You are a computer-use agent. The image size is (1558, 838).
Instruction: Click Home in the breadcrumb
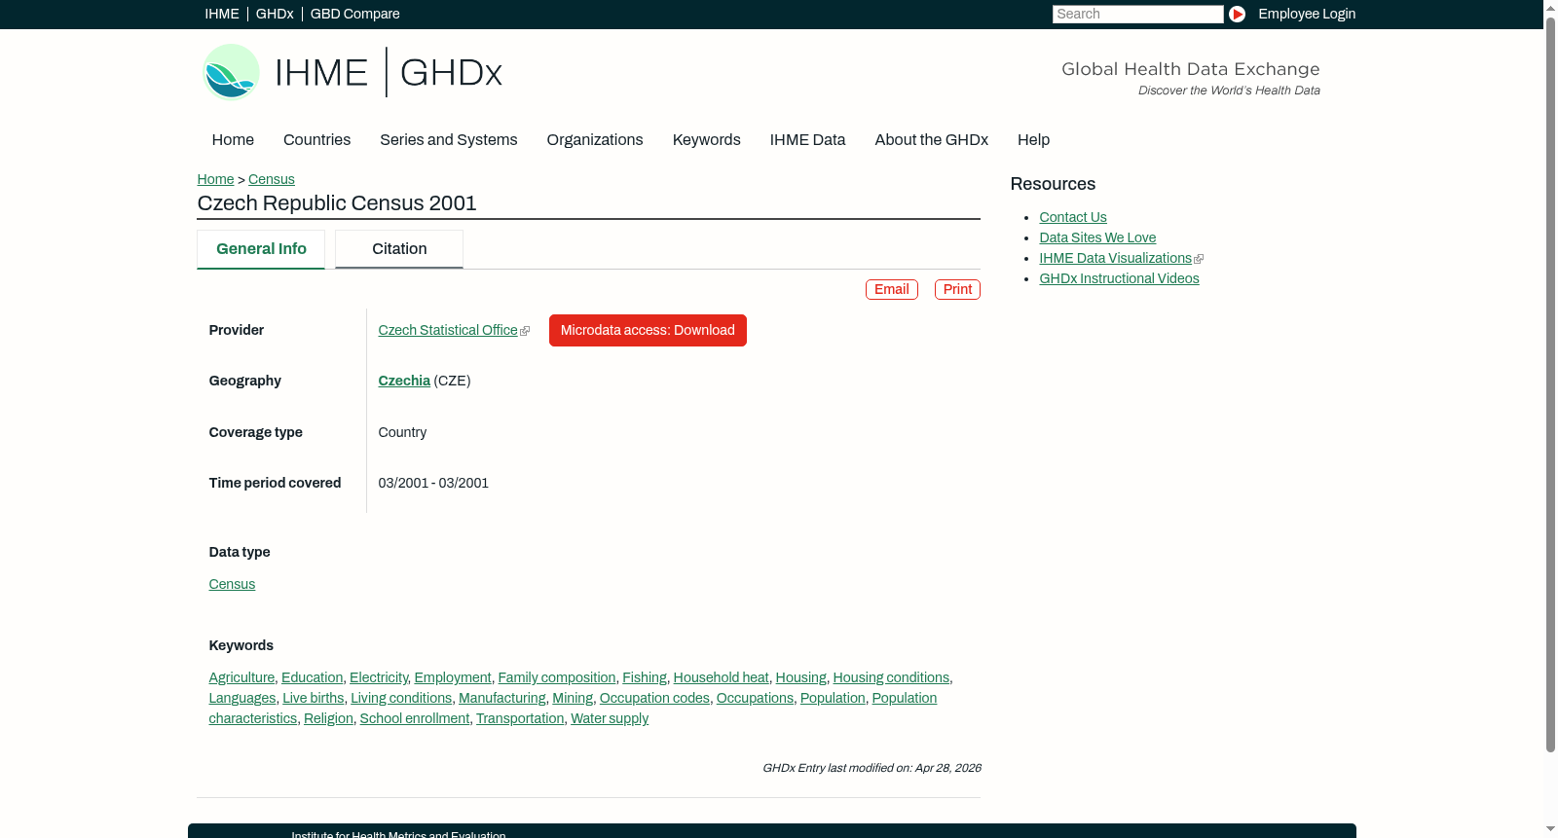tap(215, 179)
